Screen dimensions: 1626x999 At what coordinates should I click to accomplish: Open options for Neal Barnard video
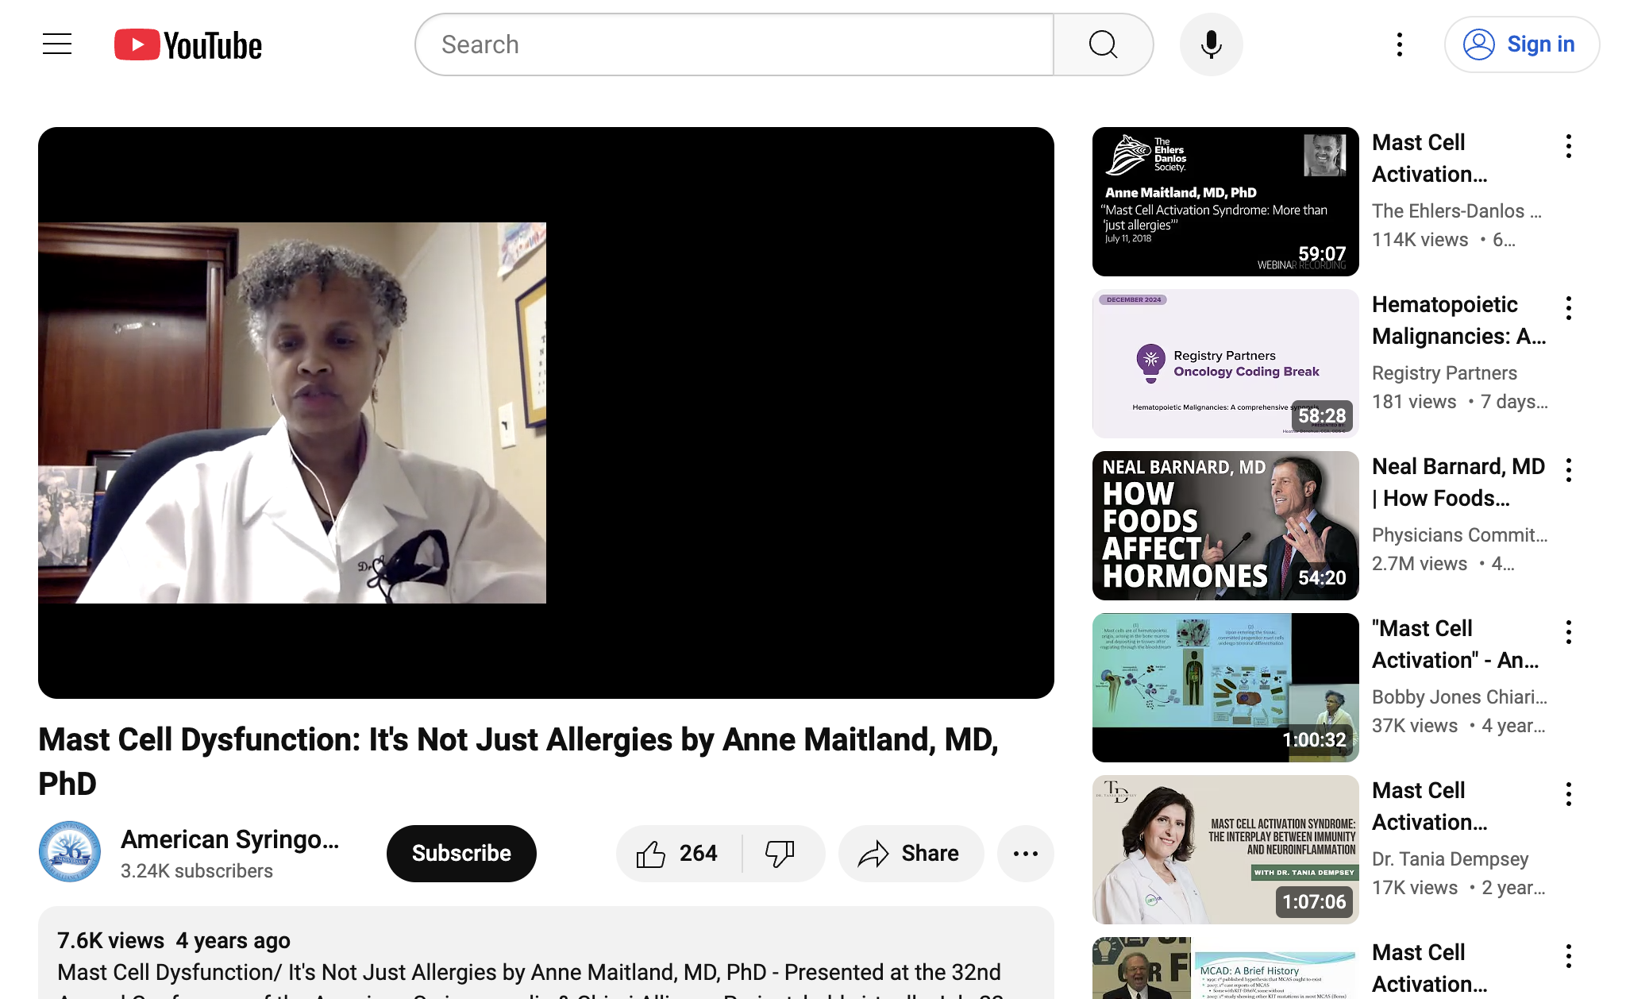1569,470
